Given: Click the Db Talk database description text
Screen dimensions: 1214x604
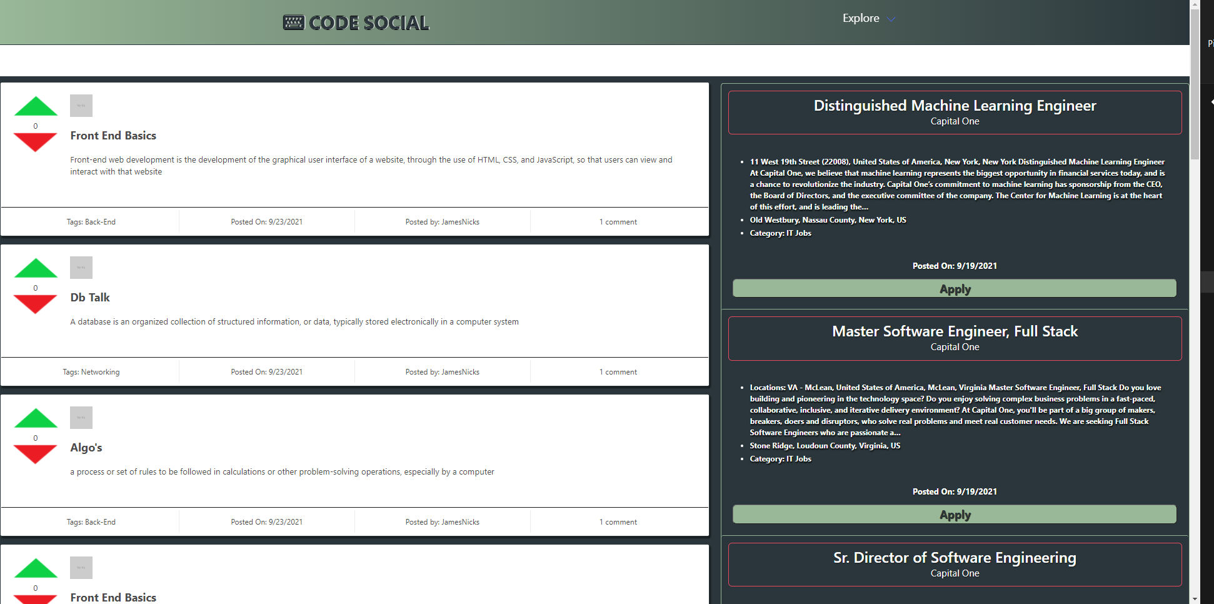Looking at the screenshot, I should pos(294,322).
